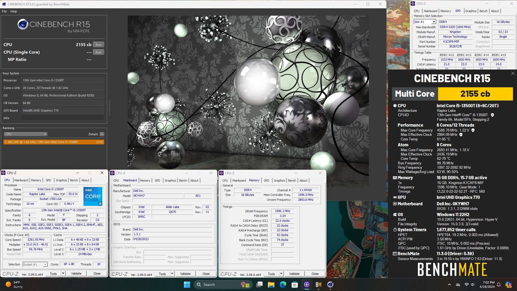Click the BenchMate BM taskbar icon
Viewport: 517px width, 291px height.
(x=319, y=285)
